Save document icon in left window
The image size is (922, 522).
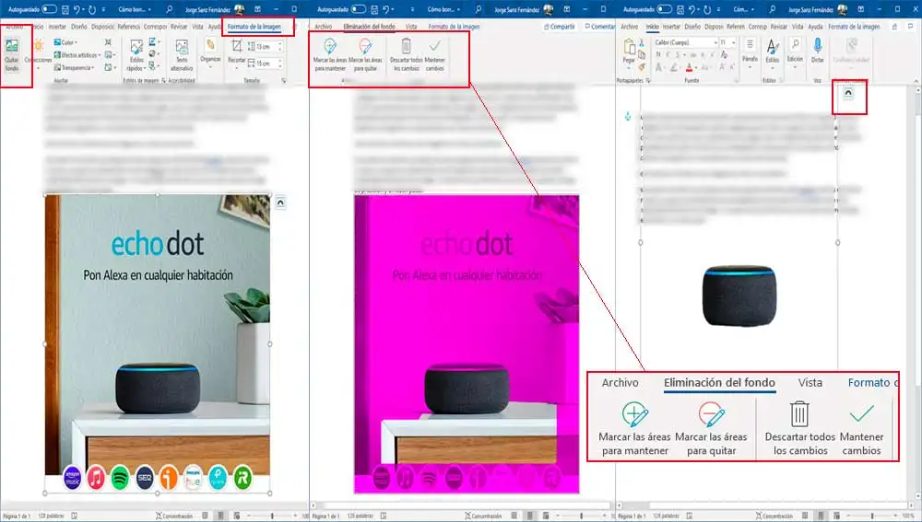point(65,9)
